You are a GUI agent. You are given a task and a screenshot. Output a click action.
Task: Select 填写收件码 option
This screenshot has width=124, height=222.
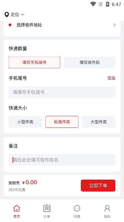(x=90, y=62)
